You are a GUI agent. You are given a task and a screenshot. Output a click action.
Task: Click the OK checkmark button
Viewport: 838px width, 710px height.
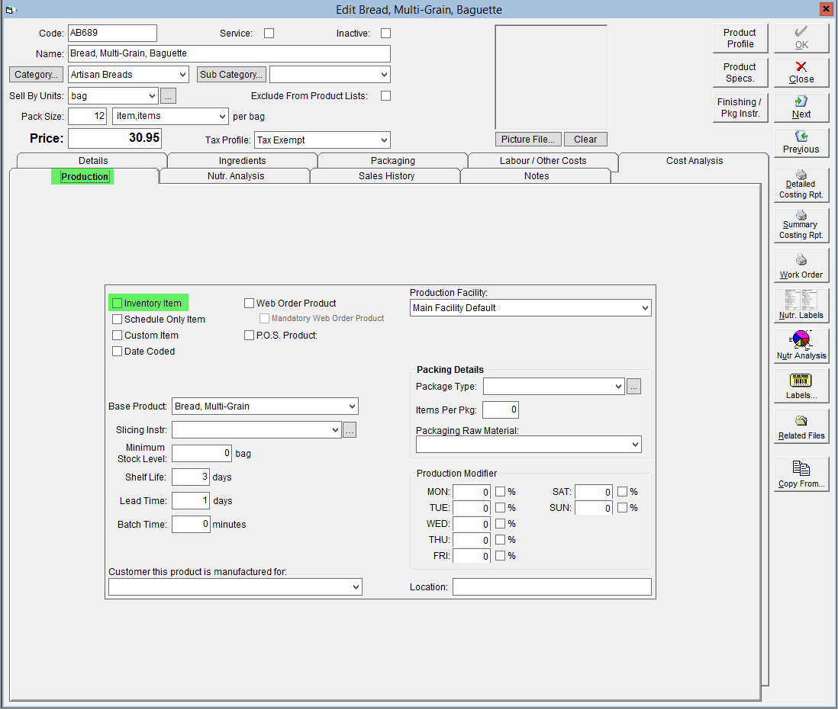point(801,38)
